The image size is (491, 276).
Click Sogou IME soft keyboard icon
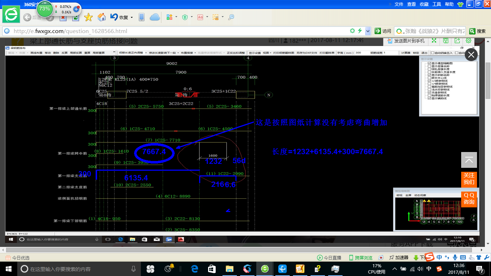click(x=463, y=257)
